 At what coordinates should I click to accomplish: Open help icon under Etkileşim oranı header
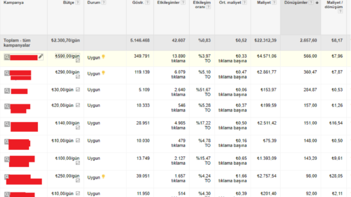point(208,7)
